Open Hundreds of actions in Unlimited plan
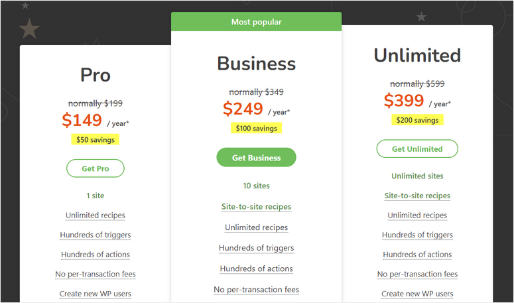 tap(417, 255)
